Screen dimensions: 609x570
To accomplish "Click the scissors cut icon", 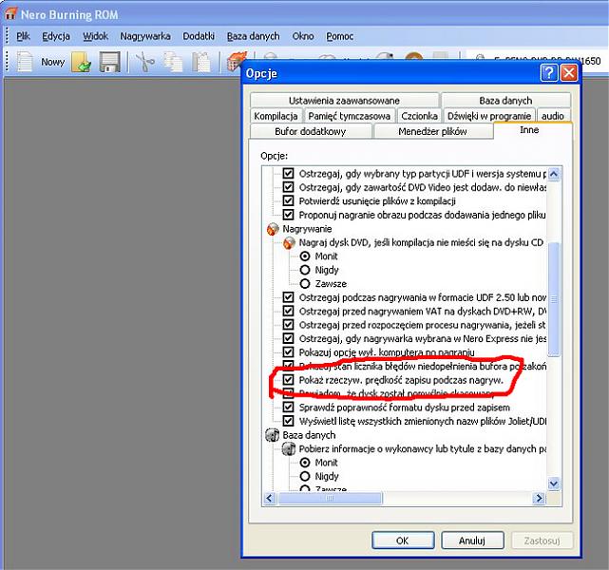I will (x=144, y=62).
